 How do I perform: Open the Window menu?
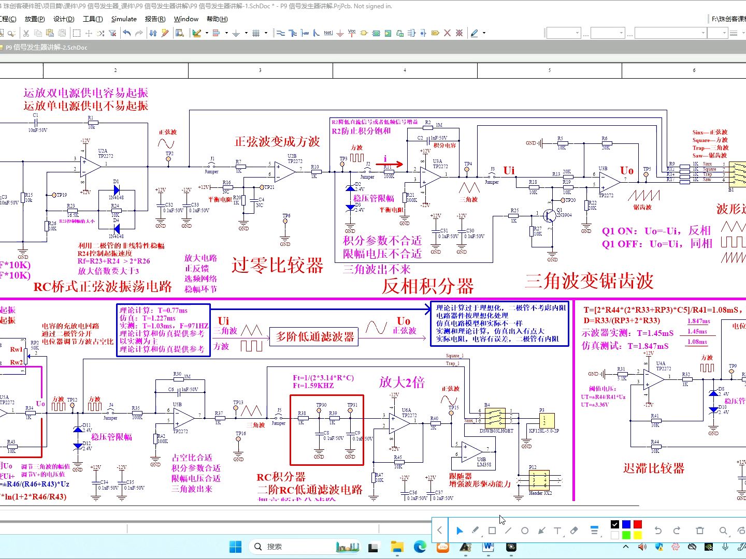tap(186, 19)
